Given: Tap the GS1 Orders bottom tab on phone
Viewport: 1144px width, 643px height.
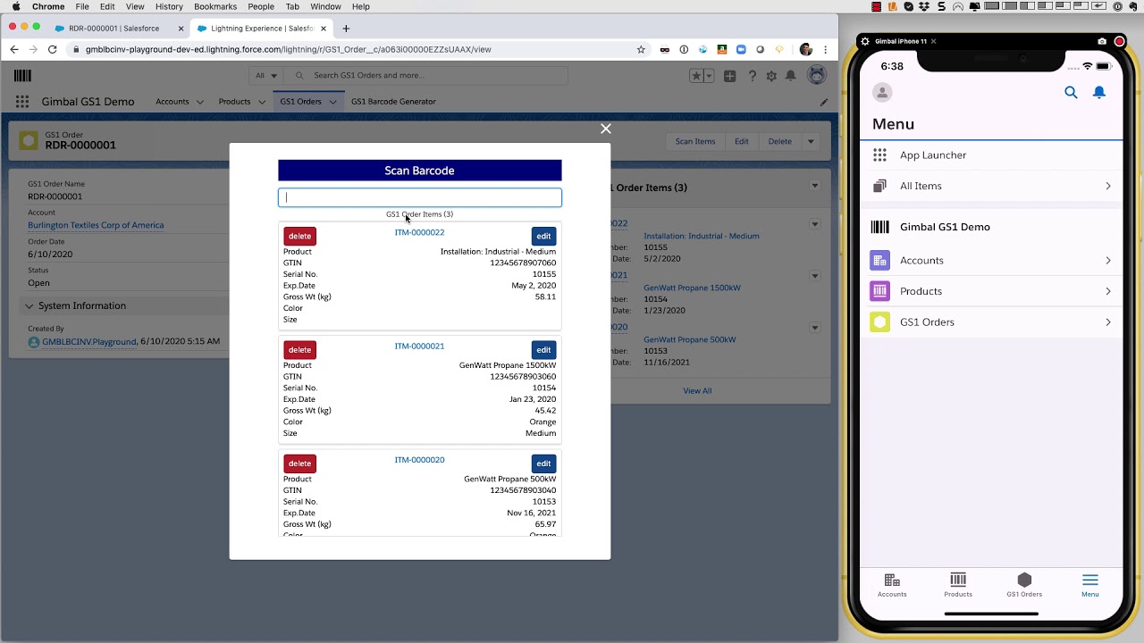Looking at the screenshot, I should tap(1024, 585).
